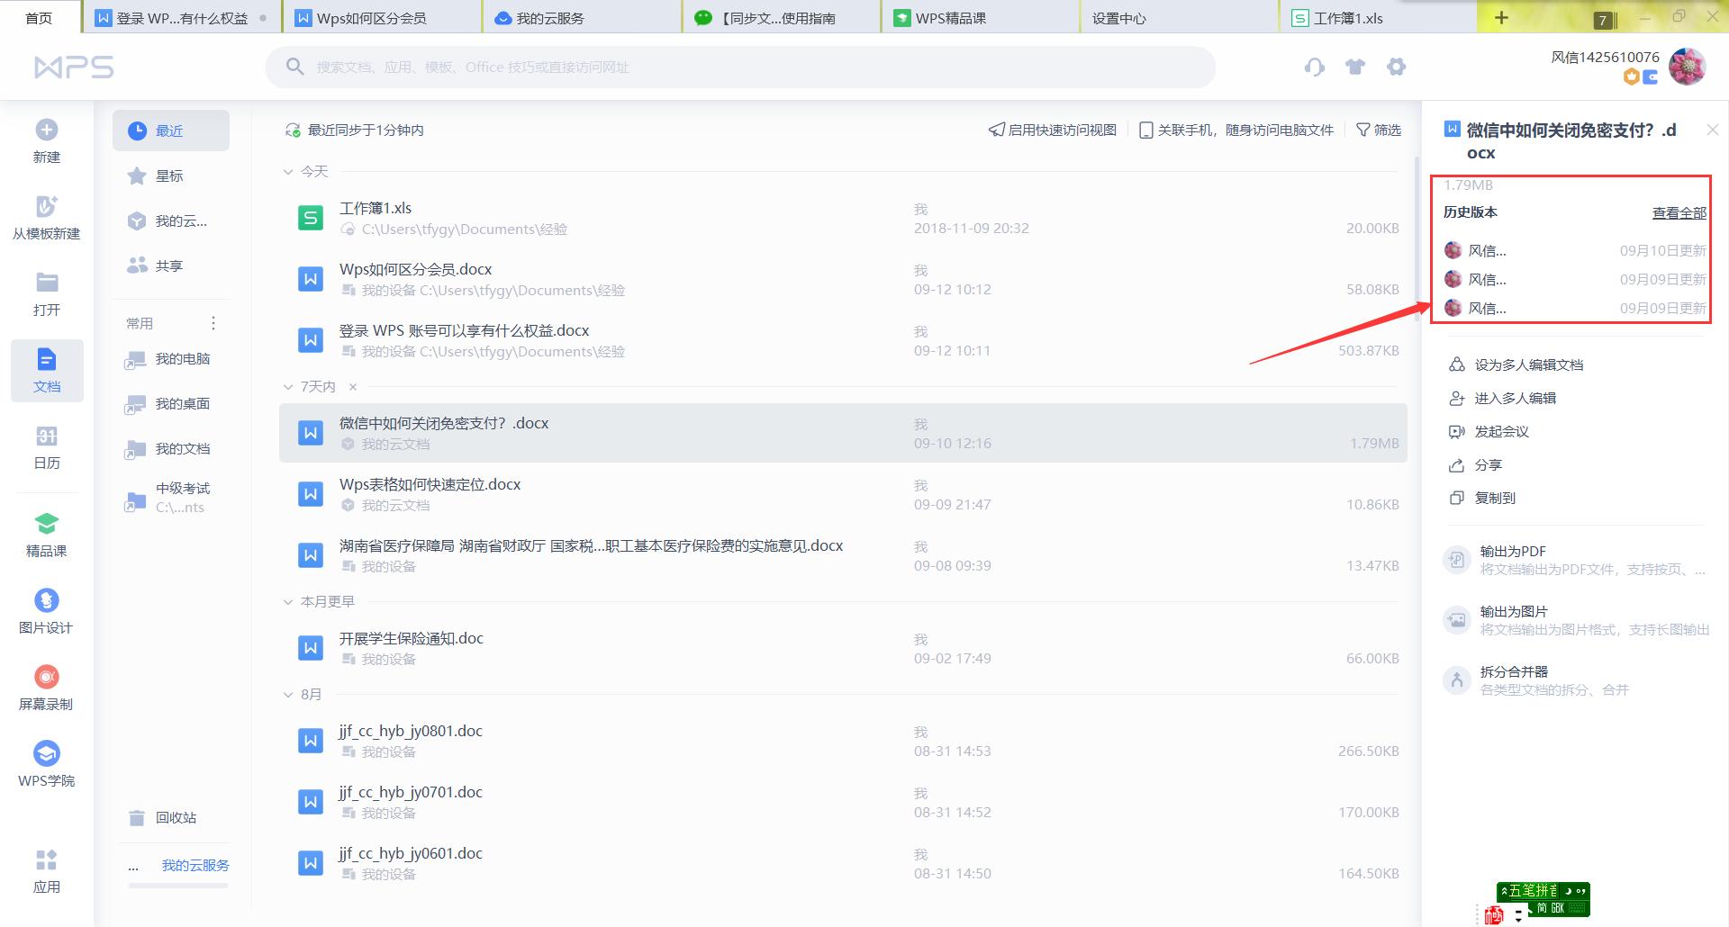Open the 新建 (New) panel
Viewport: 1729px width, 927px height.
tap(45, 139)
